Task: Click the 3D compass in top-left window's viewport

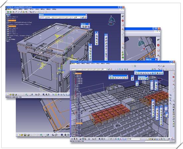Action: coord(111,21)
